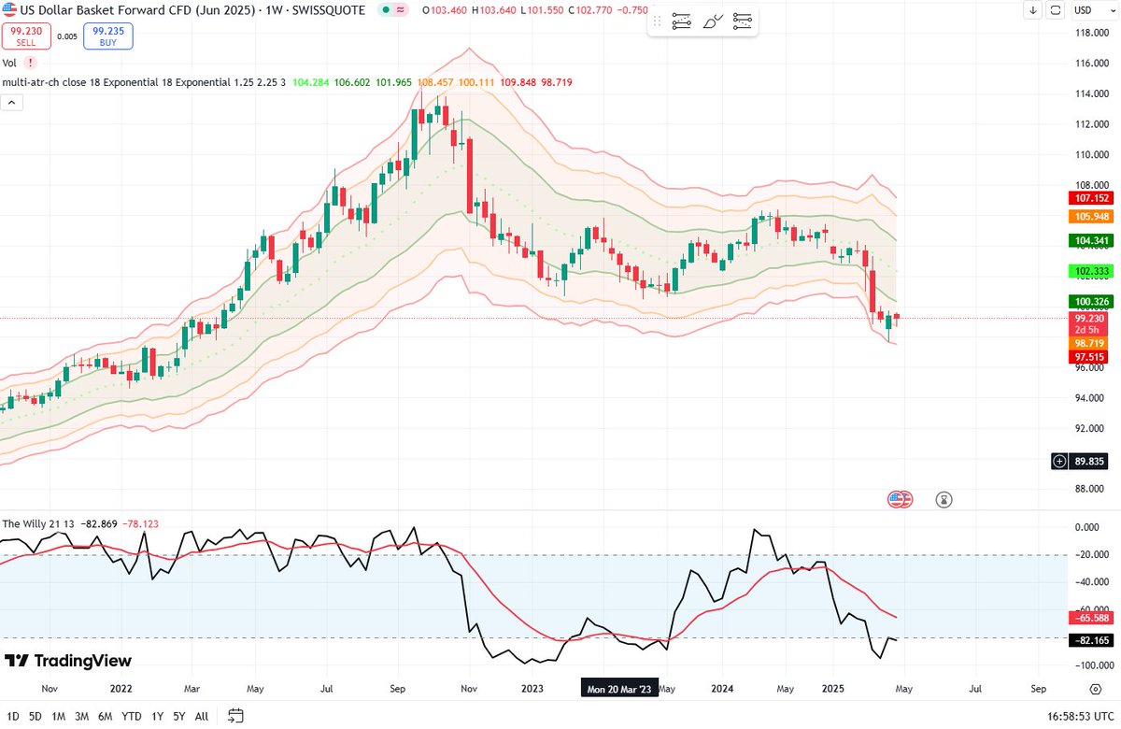
Task: Click the H103.640 high value in header
Action: [495, 10]
